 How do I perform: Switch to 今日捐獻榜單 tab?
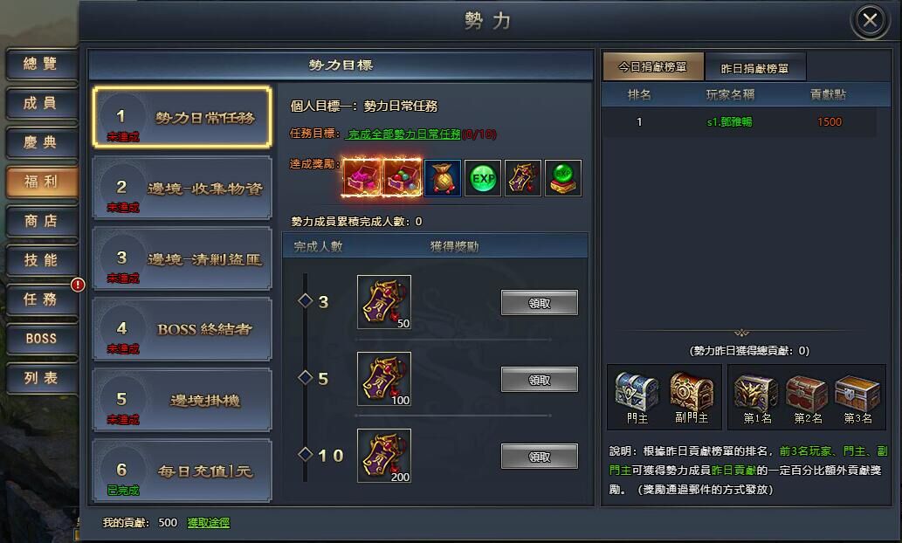point(653,66)
